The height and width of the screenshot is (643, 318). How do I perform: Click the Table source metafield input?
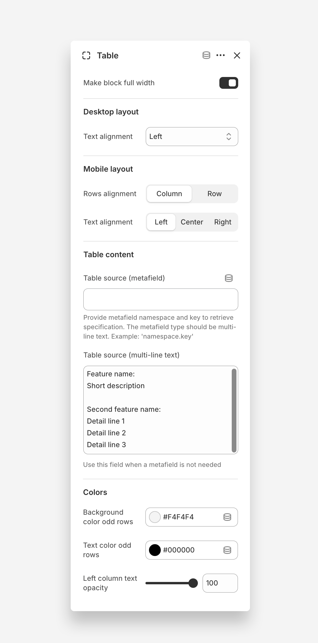[x=160, y=299]
